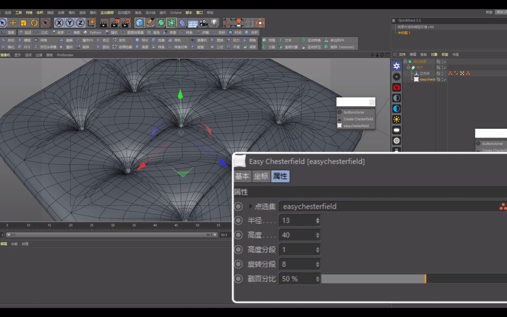
Task: Switch to the 坐标 tab
Action: pos(261,176)
